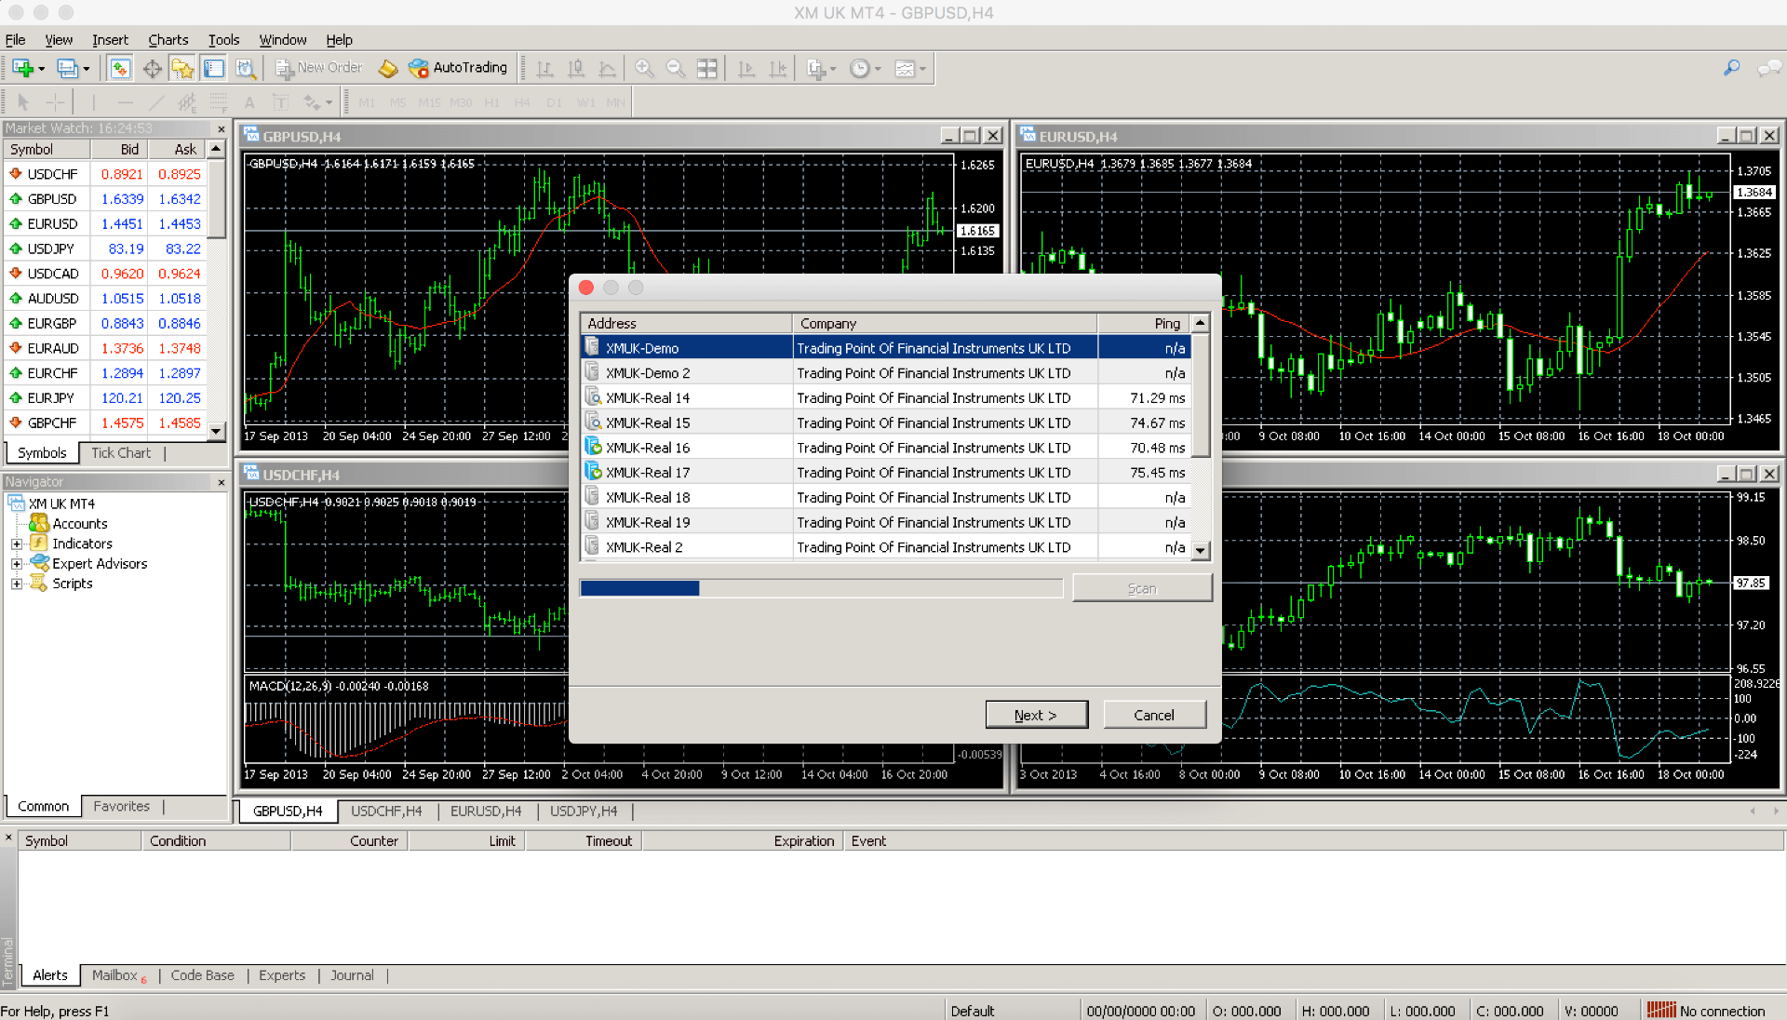
Task: Select the XMUK-Real 14 server row
Action: point(885,398)
